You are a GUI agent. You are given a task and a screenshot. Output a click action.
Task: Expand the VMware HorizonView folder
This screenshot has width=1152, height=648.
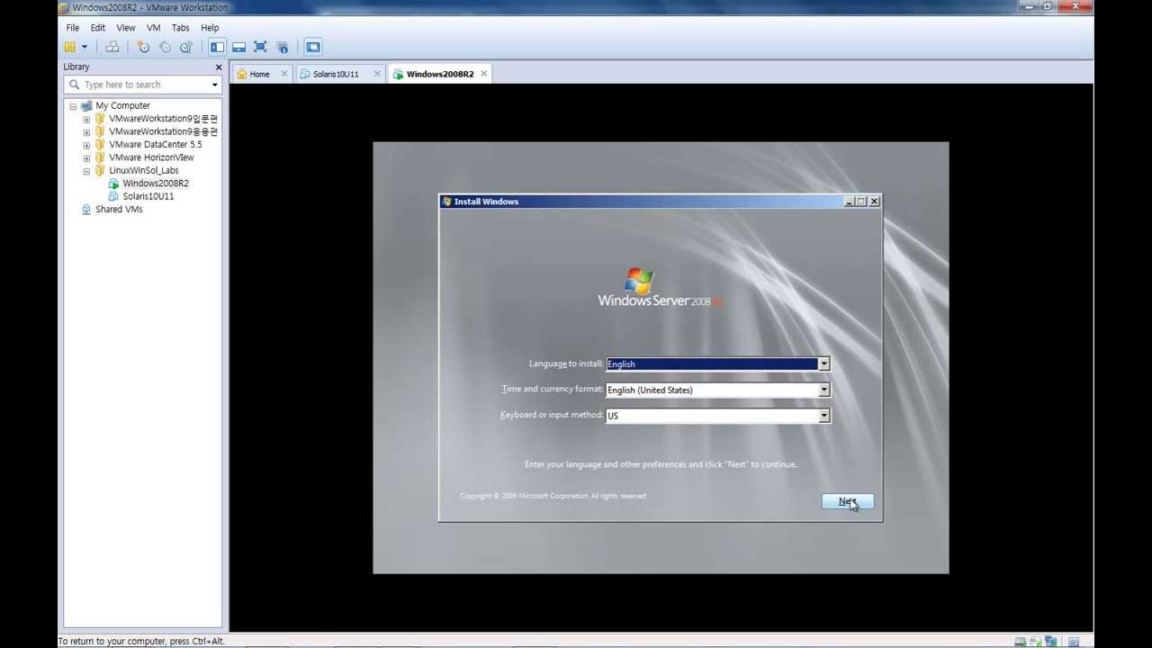pos(86,158)
